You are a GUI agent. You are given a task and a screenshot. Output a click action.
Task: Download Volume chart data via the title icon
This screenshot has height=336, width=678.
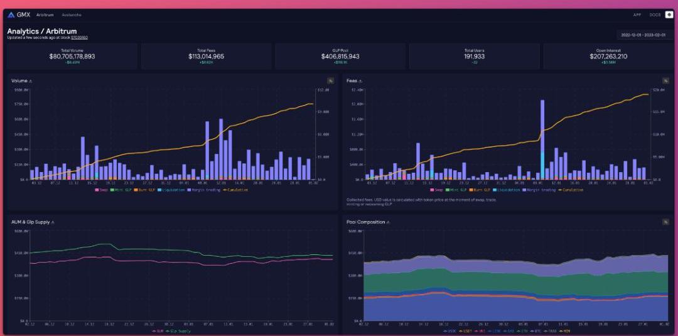point(31,81)
